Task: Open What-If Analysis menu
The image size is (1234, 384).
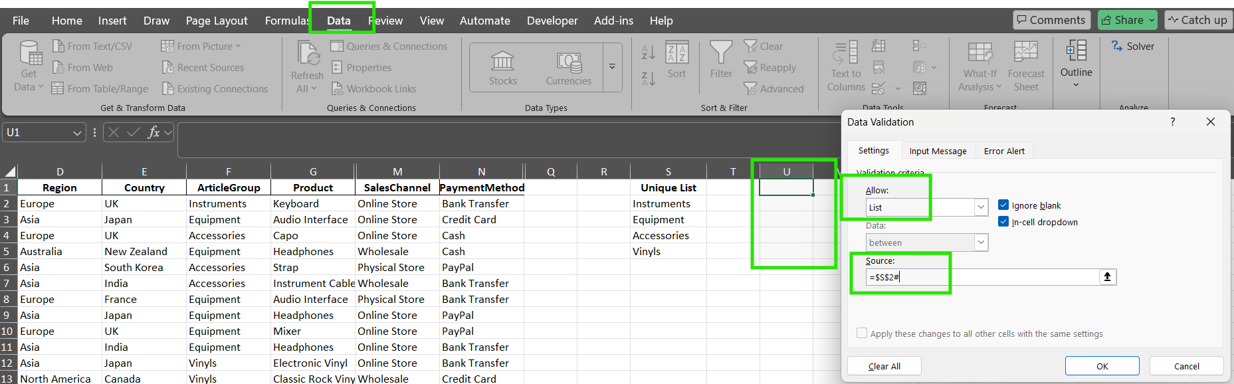Action: point(980,66)
